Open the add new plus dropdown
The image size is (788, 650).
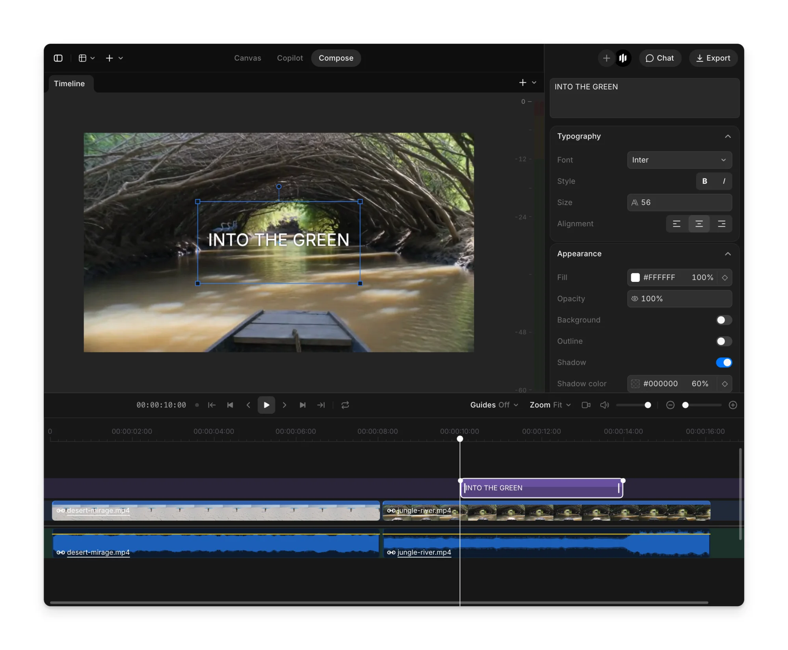pyautogui.click(x=114, y=58)
